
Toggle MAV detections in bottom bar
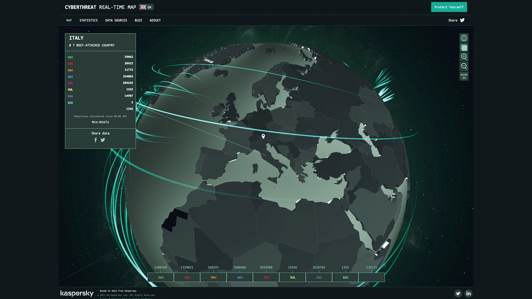pyautogui.click(x=213, y=277)
